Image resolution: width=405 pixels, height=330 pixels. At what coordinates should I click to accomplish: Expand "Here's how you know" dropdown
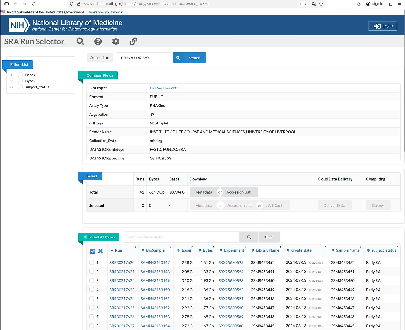[x=105, y=12]
